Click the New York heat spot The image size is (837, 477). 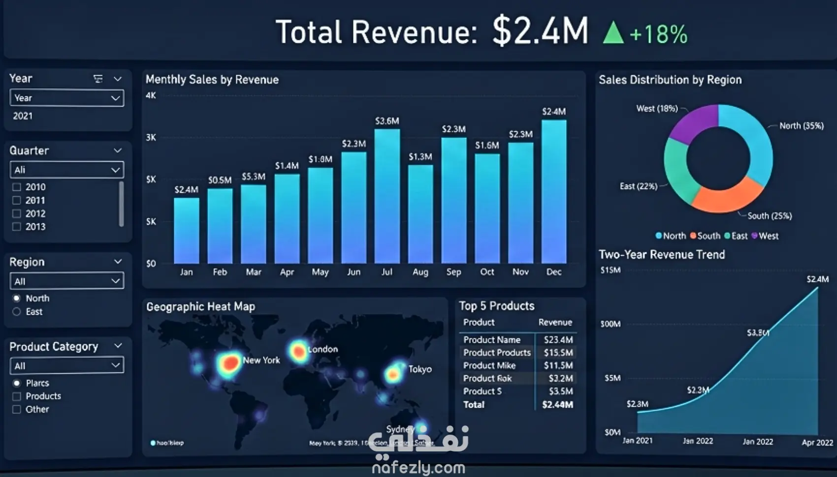tap(228, 363)
